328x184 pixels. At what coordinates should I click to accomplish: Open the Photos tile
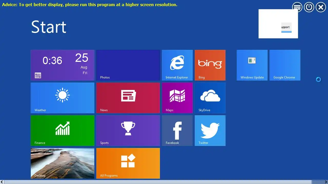[128, 65]
